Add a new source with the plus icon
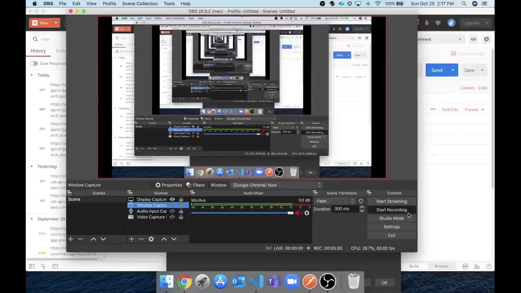This screenshot has height=293, width=521. (131, 239)
